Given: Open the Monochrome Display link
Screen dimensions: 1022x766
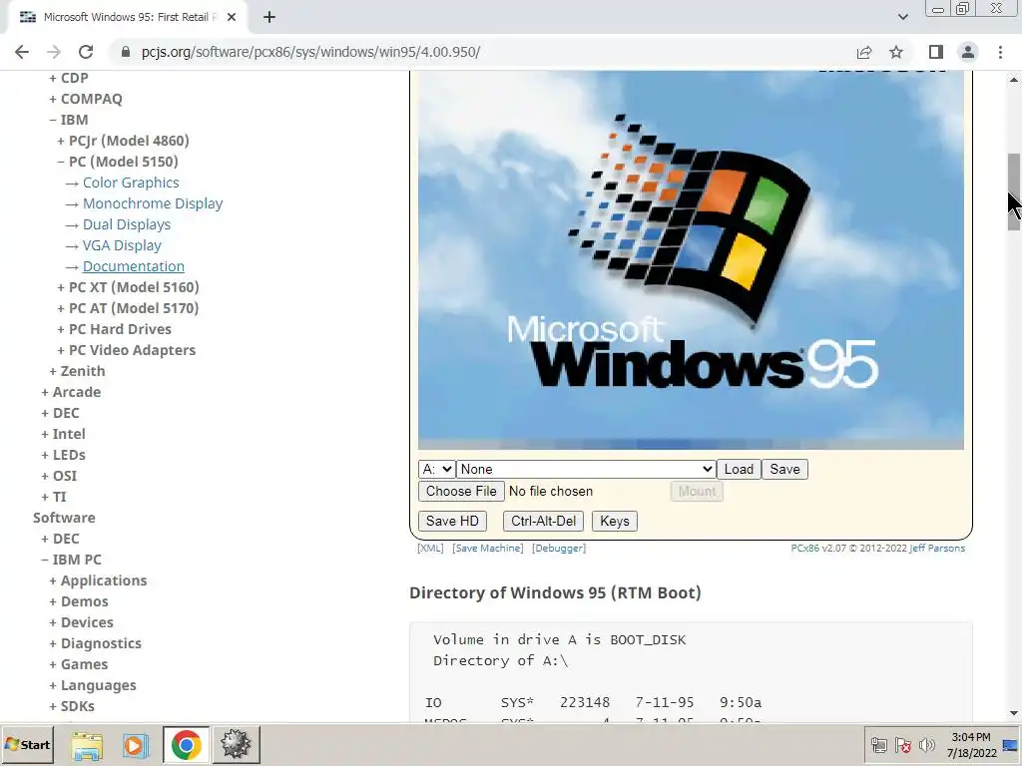Looking at the screenshot, I should [153, 203].
